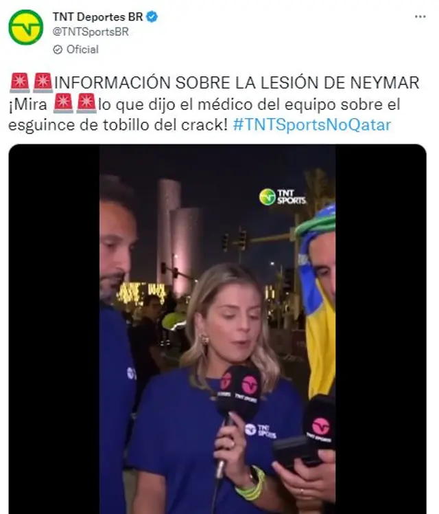Click the TNT Deportes BR profile avatar
This screenshot has width=439, height=514.
(x=25, y=27)
